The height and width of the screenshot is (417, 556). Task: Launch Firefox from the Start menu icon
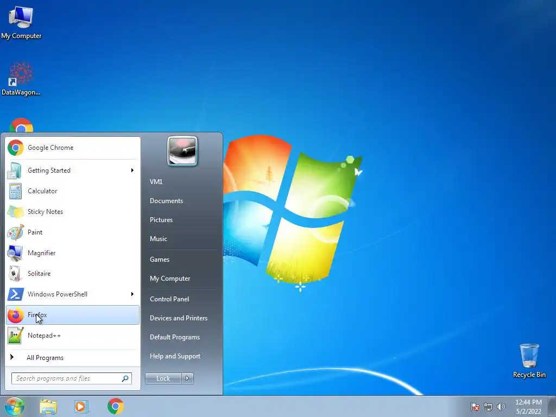click(16, 315)
